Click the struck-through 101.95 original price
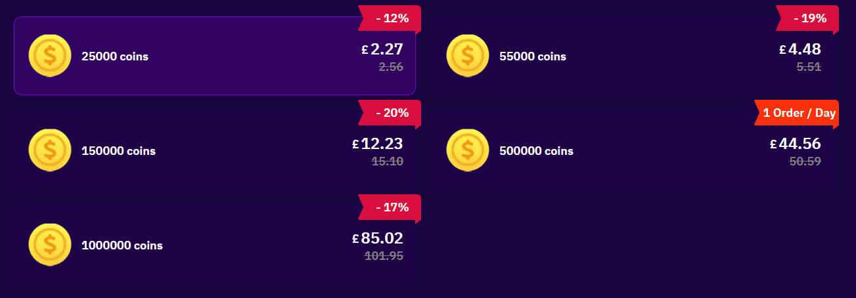The image size is (856, 298). (384, 256)
